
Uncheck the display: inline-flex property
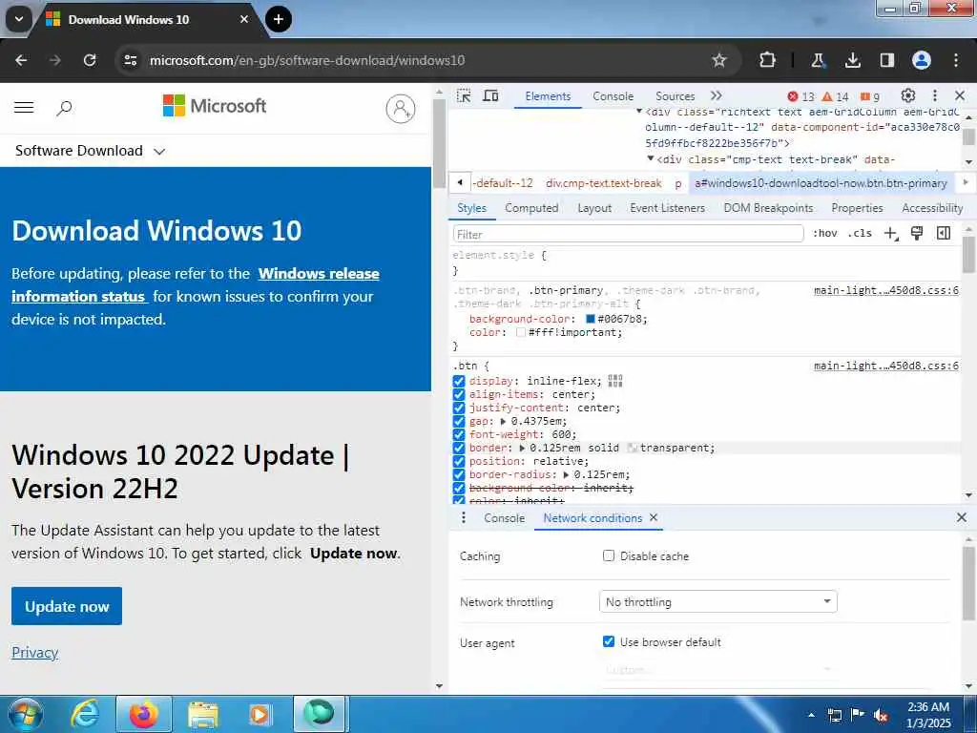459,381
